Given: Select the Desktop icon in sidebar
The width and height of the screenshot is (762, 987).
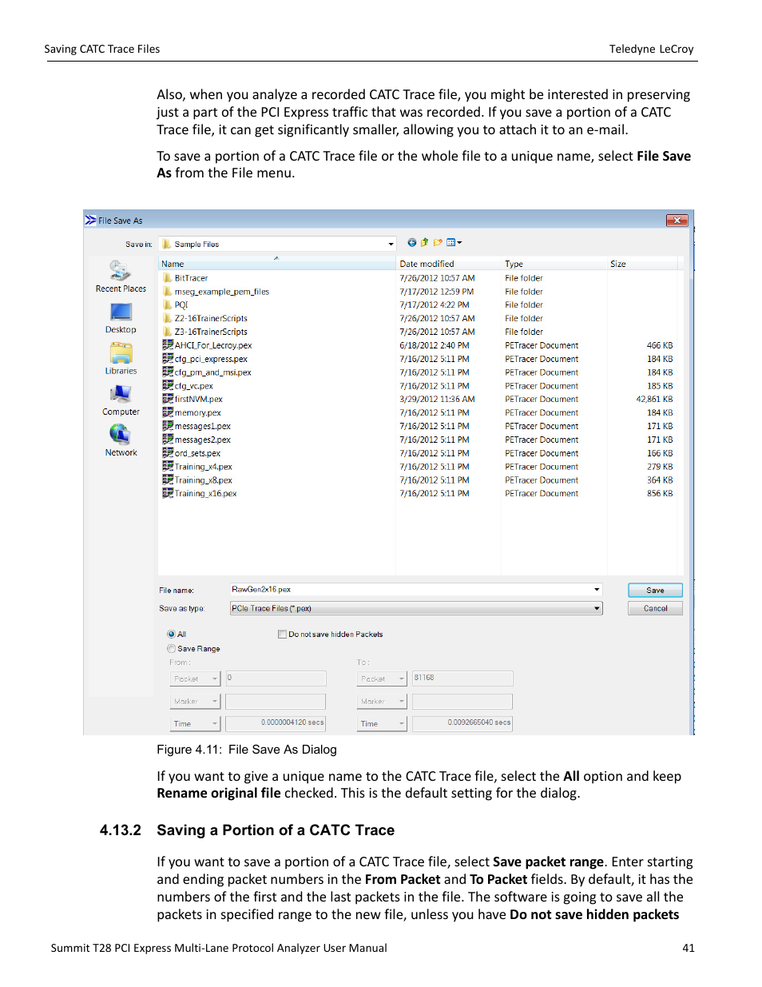Looking at the screenshot, I should [120, 313].
